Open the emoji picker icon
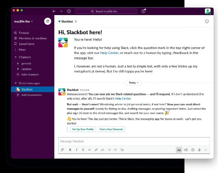The height and width of the screenshot is (173, 218). pos(193,150)
